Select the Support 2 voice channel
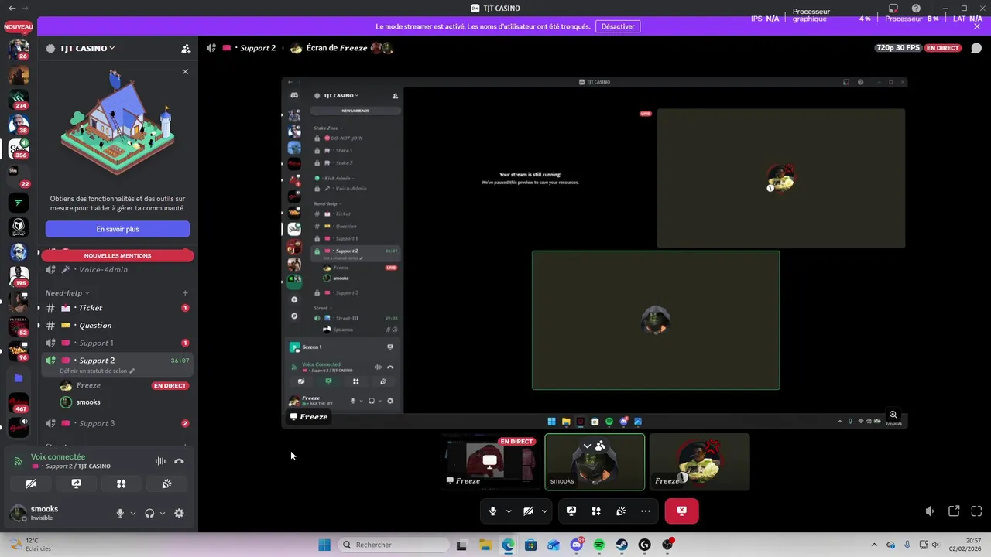This screenshot has height=557, width=991. pyautogui.click(x=116, y=361)
